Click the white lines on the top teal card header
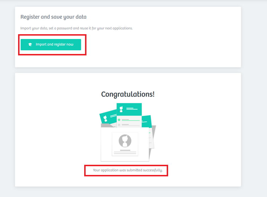The width and height of the screenshot is (267, 197). click(132, 109)
